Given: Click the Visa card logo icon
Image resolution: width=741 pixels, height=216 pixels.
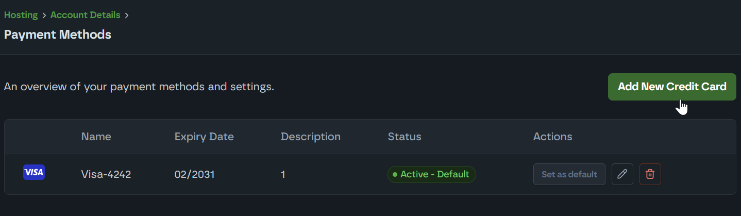Looking at the screenshot, I should (34, 173).
